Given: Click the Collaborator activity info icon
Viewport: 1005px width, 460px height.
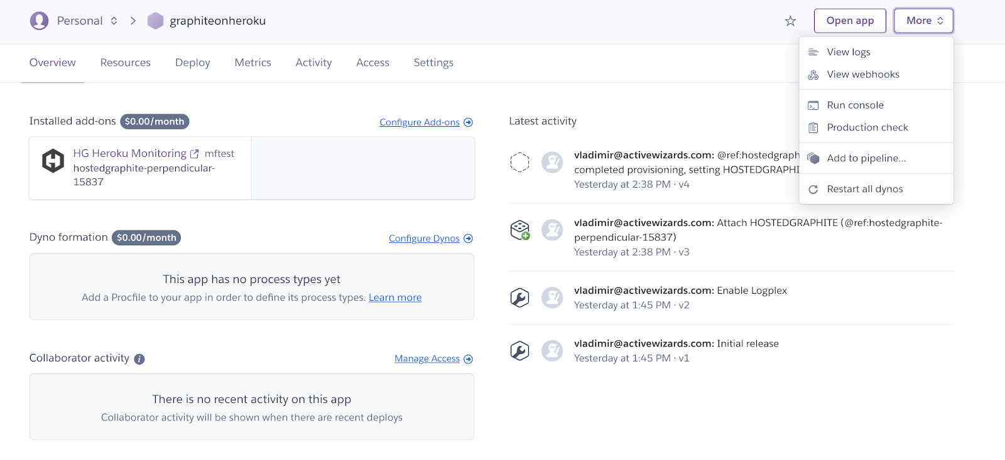Looking at the screenshot, I should pyautogui.click(x=139, y=359).
